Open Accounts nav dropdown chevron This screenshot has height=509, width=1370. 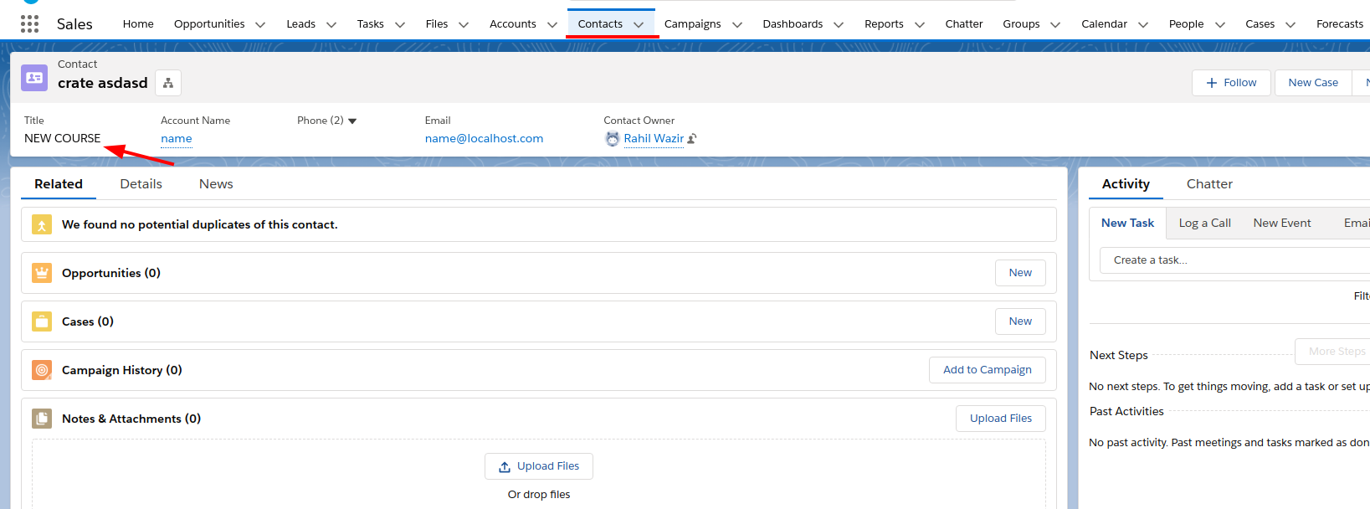pyautogui.click(x=552, y=25)
